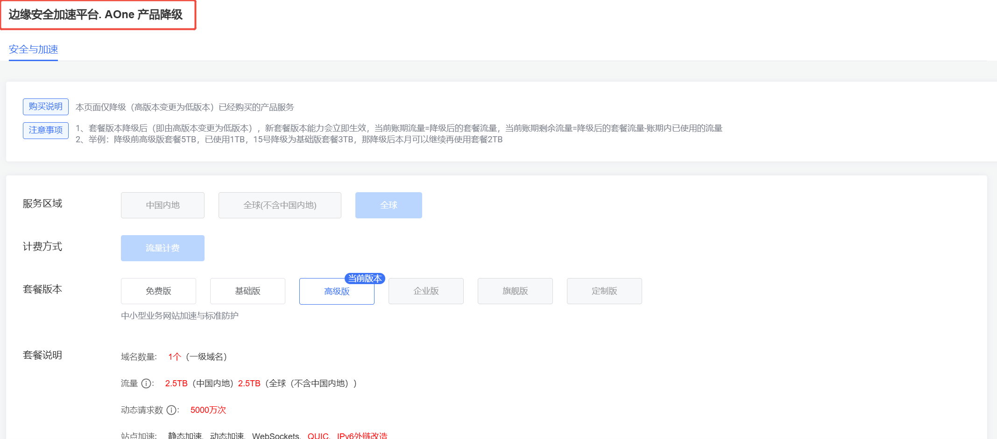
Task: Click the 购买说明 tag
Action: click(x=46, y=106)
